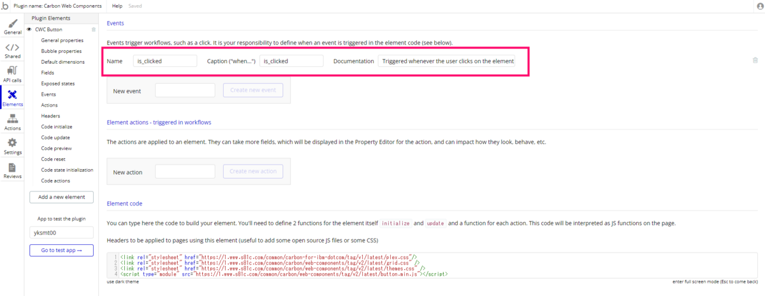Click Add a new element button
Image resolution: width=765 pixels, height=296 pixels.
[61, 197]
